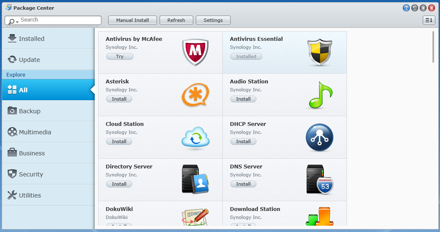
Task: Click the Installed download tray icon
Action: tap(12, 38)
